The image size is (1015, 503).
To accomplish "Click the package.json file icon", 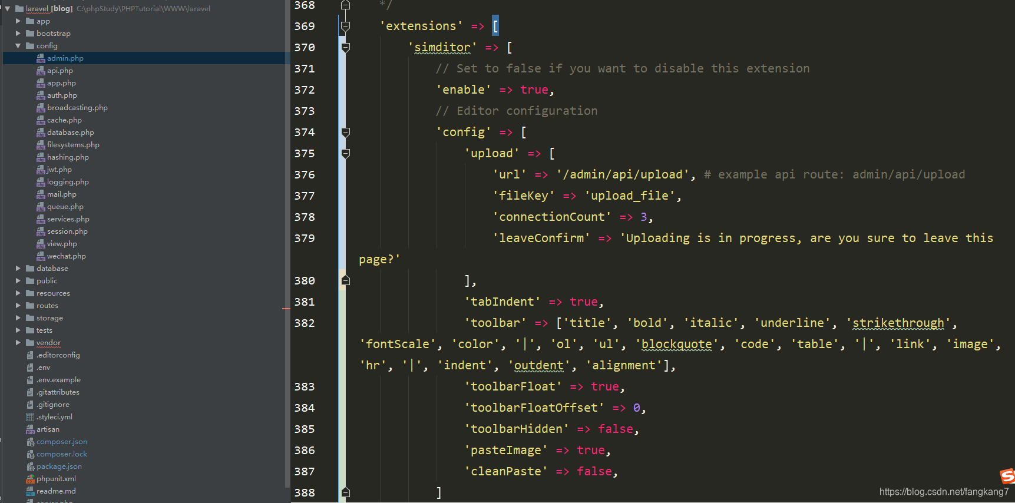I will (30, 466).
